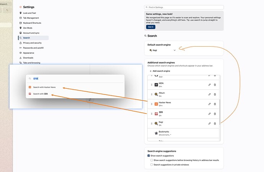Image resolution: width=264 pixels, height=172 pixels.
Task: Edit the 漢典 search engine
Action: click(x=209, y=114)
